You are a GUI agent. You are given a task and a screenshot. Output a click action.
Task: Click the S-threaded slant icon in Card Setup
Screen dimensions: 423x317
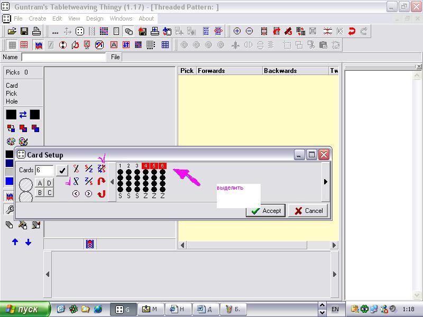click(76, 169)
